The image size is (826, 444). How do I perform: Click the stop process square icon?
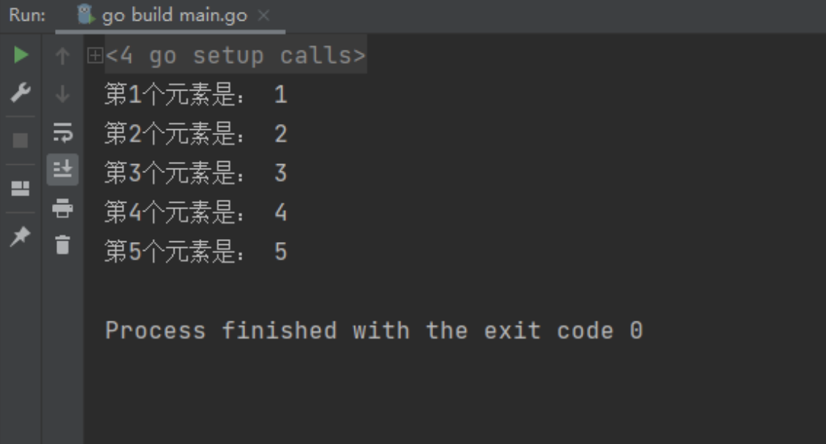[x=21, y=140]
